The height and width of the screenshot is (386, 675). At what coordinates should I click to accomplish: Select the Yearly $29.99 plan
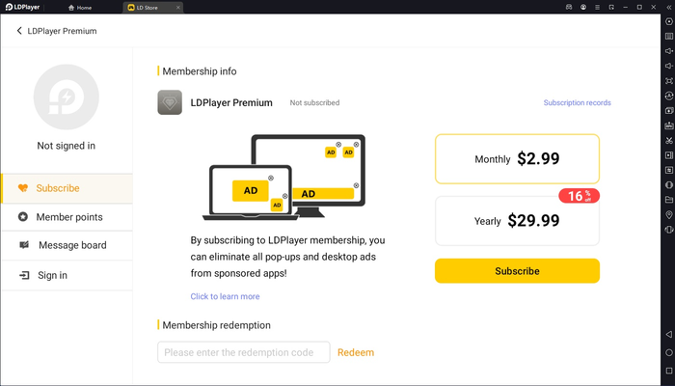click(517, 221)
